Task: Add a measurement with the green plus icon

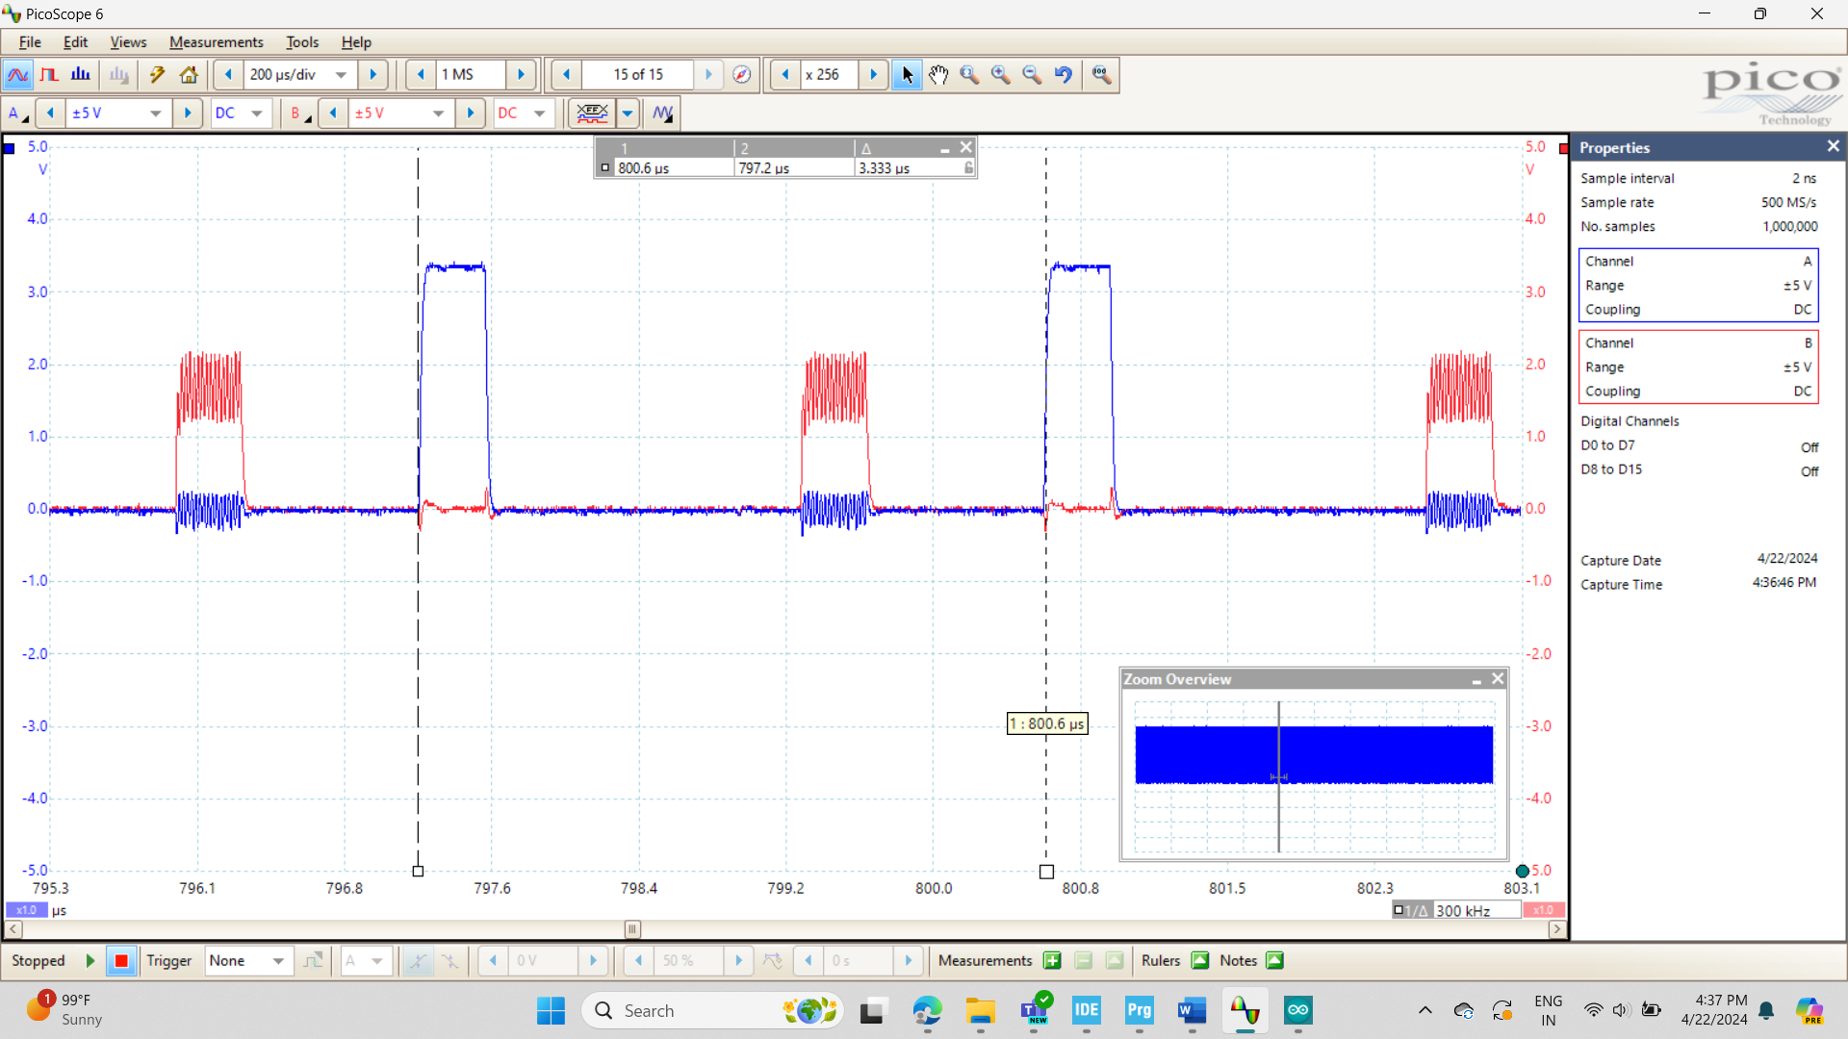Action: tap(1052, 960)
